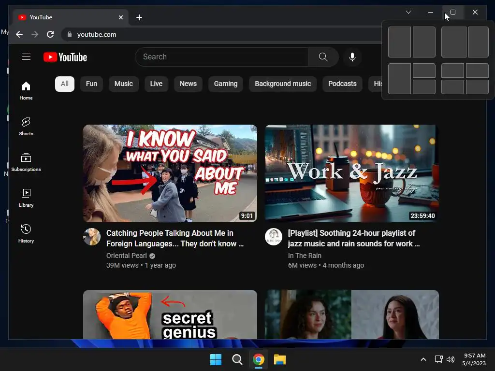Snap window to tall left zone of three-pane layout
Image resolution: width=495 pixels, height=371 pixels.
399,79
